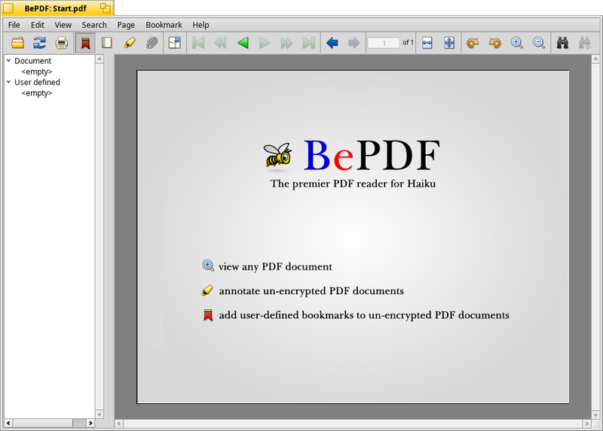Click the sidebar scroll up arrow
The width and height of the screenshot is (603, 431).
[x=99, y=59]
